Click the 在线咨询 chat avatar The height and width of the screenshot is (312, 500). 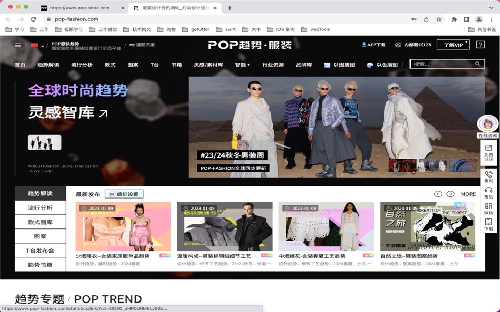click(487, 124)
